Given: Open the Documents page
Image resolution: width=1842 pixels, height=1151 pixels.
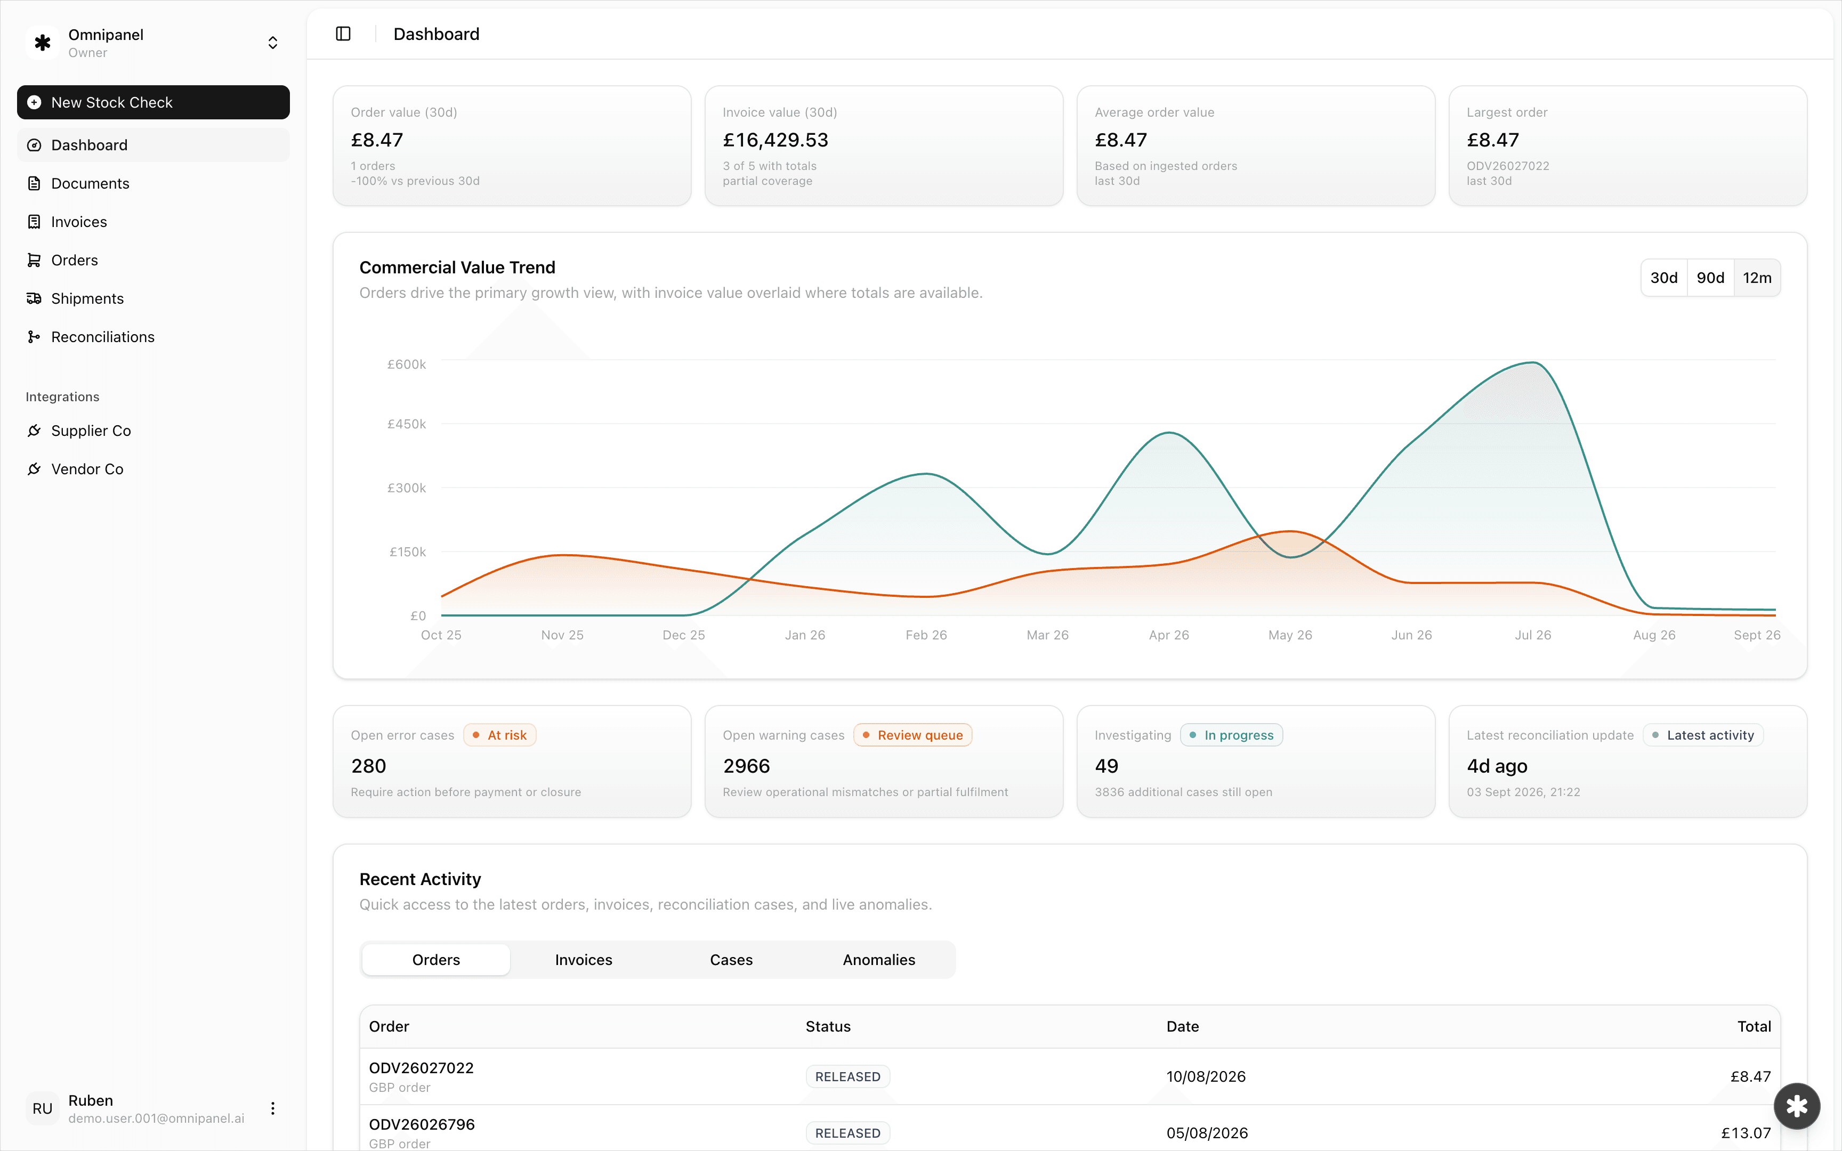Looking at the screenshot, I should pyautogui.click(x=153, y=183).
